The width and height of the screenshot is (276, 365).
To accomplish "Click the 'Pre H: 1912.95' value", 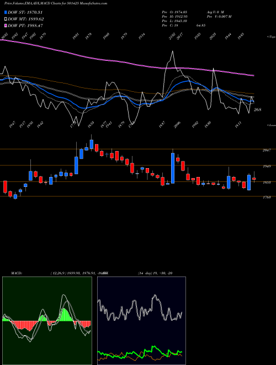I will [x=174, y=17].
